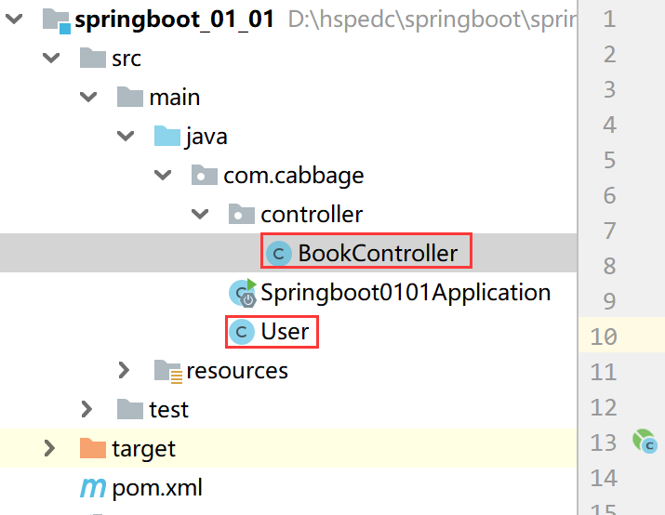Viewport: 665px width, 515px height.
Task: Click the resources folder icon
Action: [x=167, y=371]
